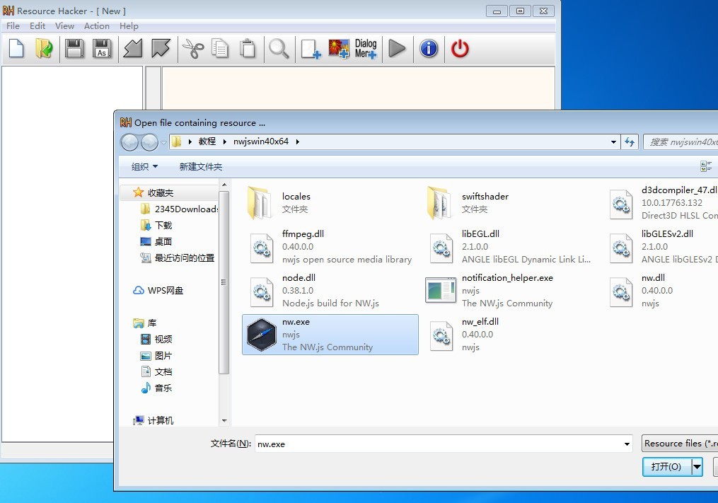The image size is (718, 503).
Task: Open the file name dropdown arrow
Action: [627, 444]
